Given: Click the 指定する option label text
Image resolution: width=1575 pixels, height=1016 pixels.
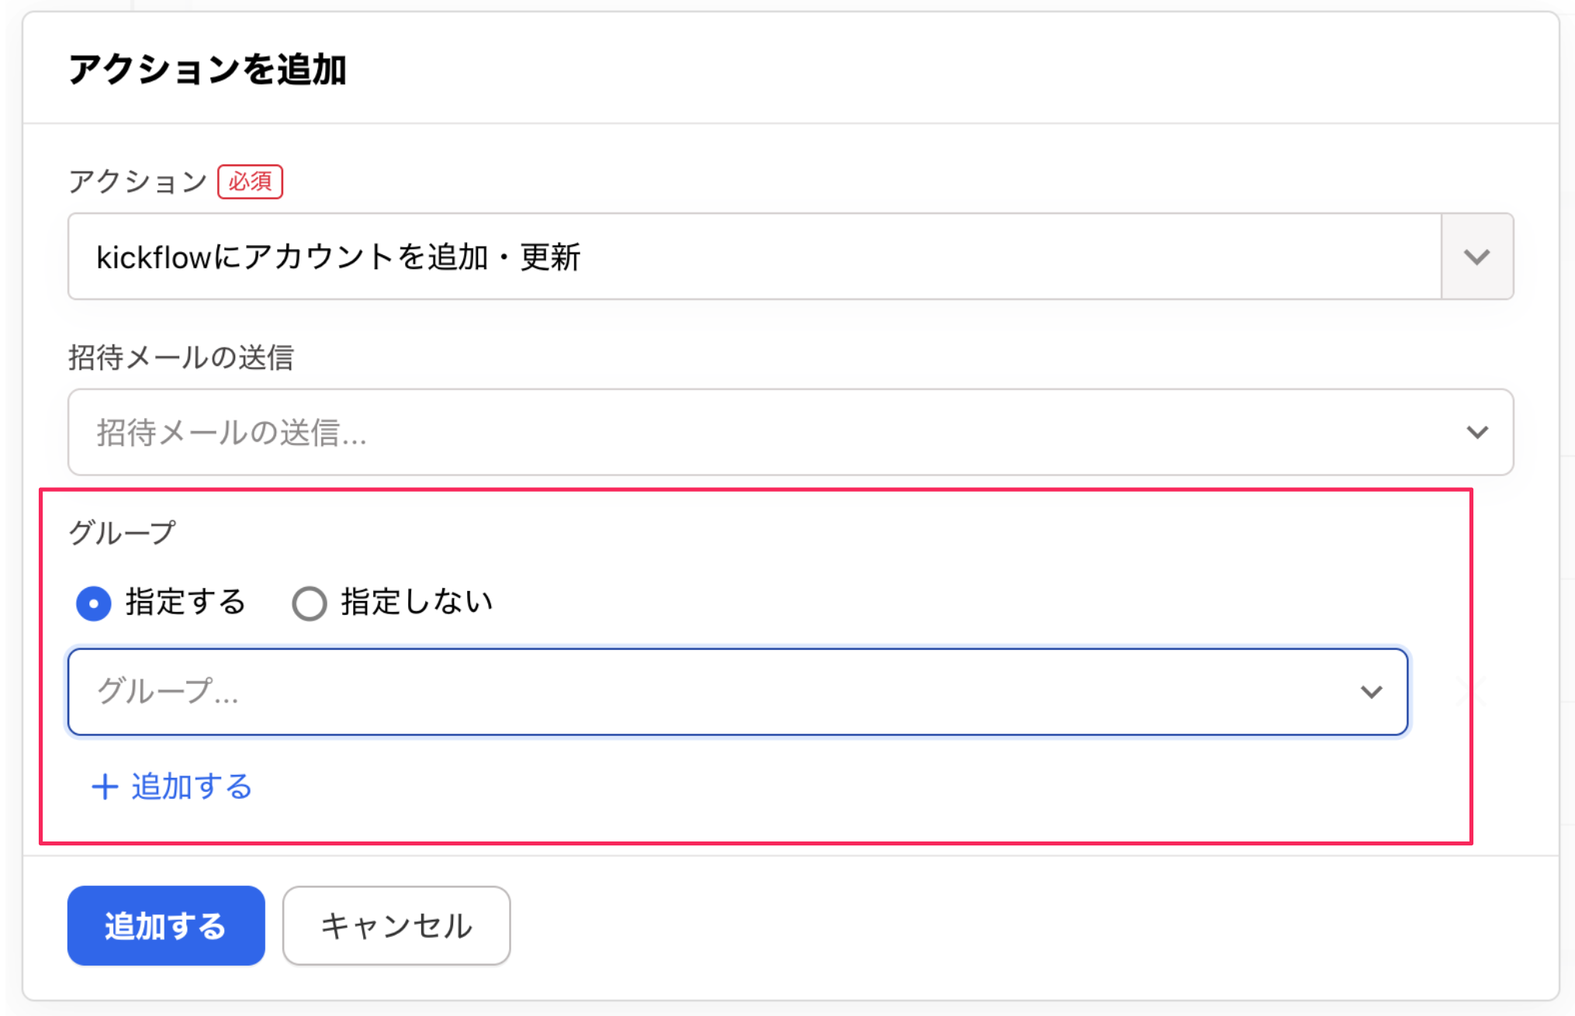Looking at the screenshot, I should pyautogui.click(x=185, y=602).
